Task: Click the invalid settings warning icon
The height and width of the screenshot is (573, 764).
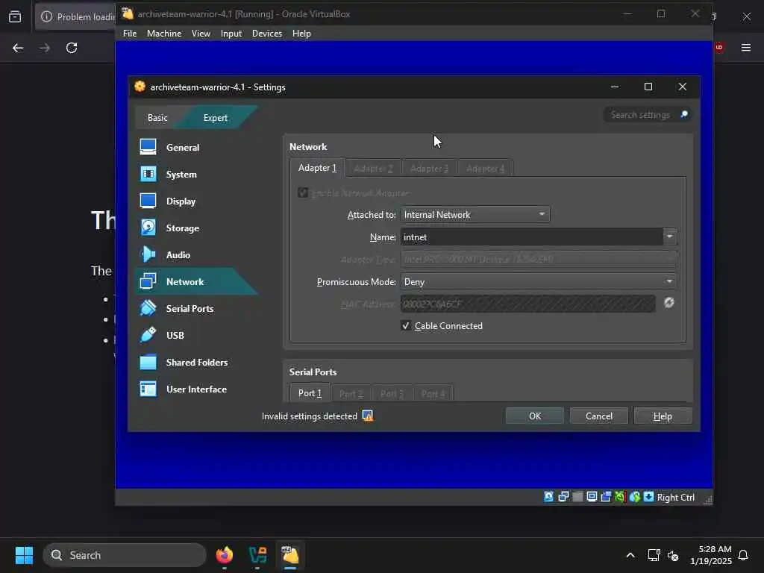Action: (x=367, y=416)
